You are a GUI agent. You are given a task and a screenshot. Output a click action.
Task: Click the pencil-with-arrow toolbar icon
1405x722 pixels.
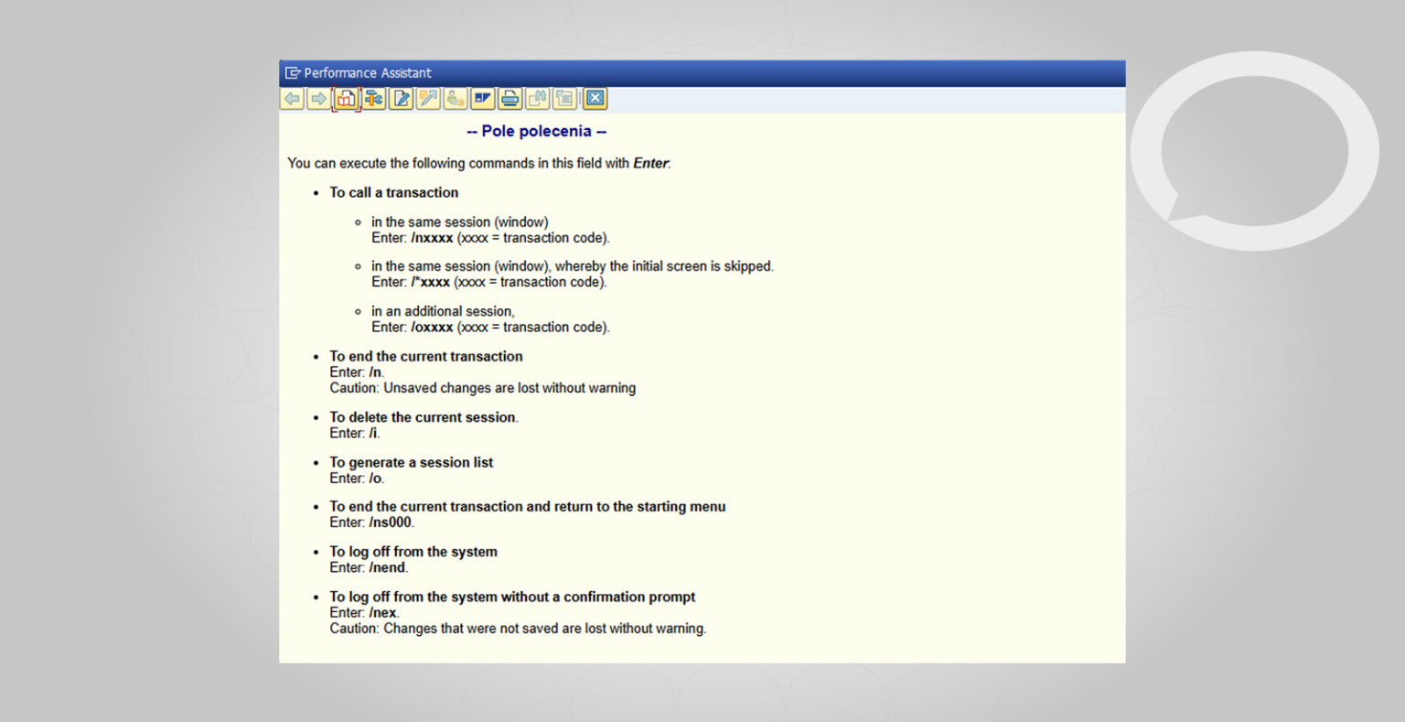(428, 99)
